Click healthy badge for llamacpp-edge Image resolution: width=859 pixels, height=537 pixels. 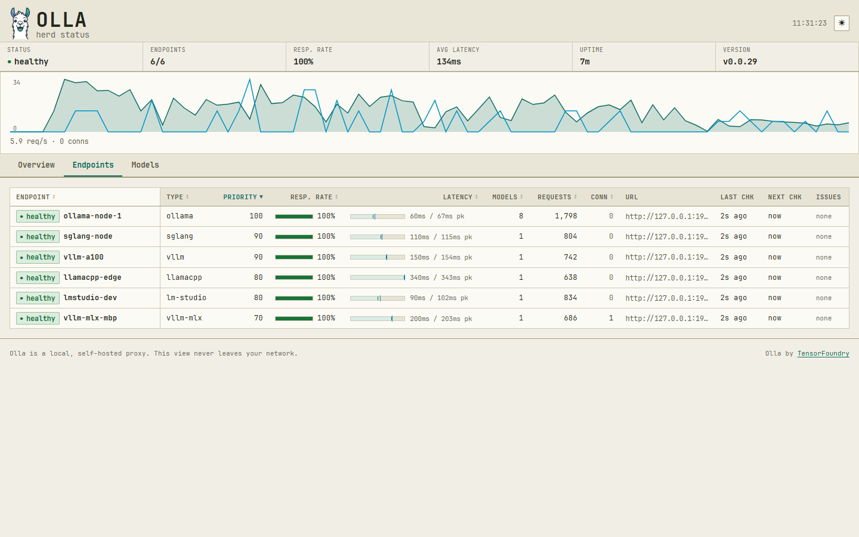tap(38, 278)
